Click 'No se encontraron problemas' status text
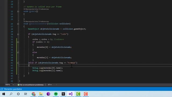The height and width of the screenshot is (97, 172). pyautogui.click(x=32, y=85)
